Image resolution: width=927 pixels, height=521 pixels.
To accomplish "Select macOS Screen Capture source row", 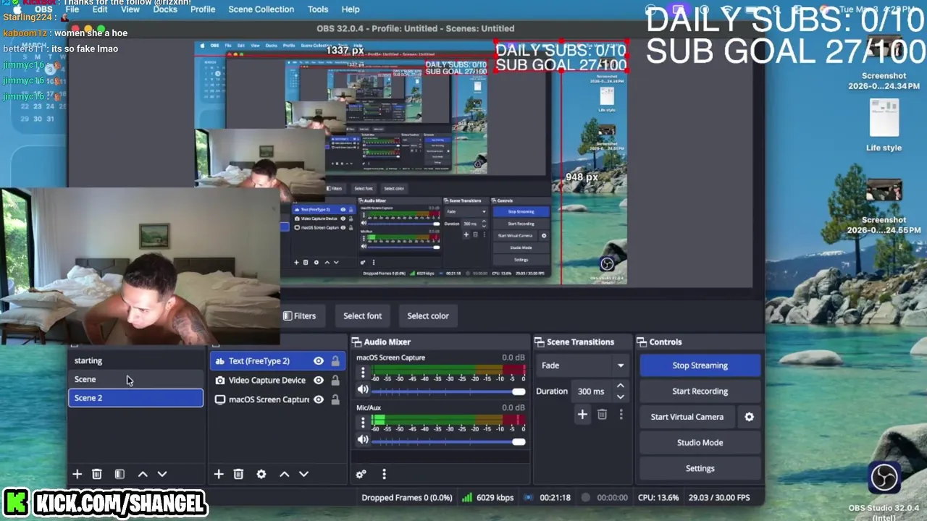I will [277, 399].
